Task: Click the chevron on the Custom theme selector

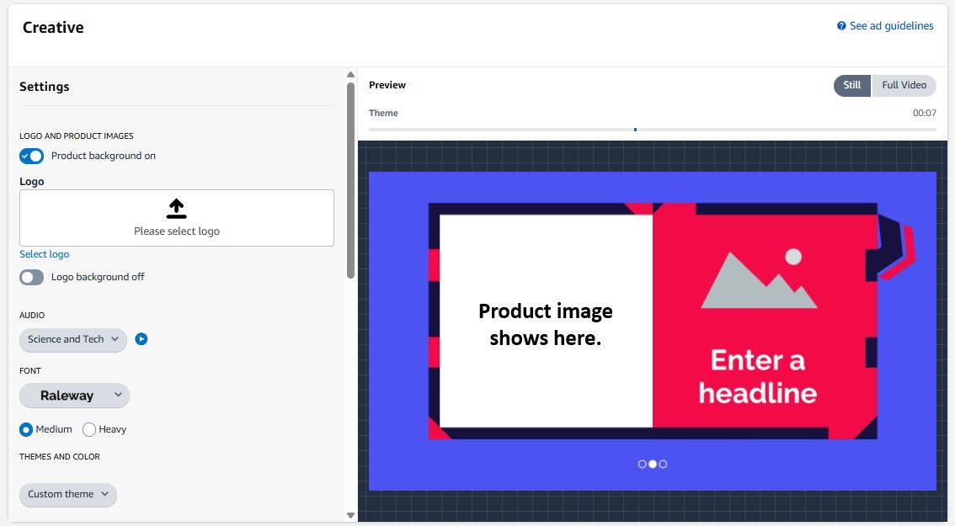Action: 98,495
